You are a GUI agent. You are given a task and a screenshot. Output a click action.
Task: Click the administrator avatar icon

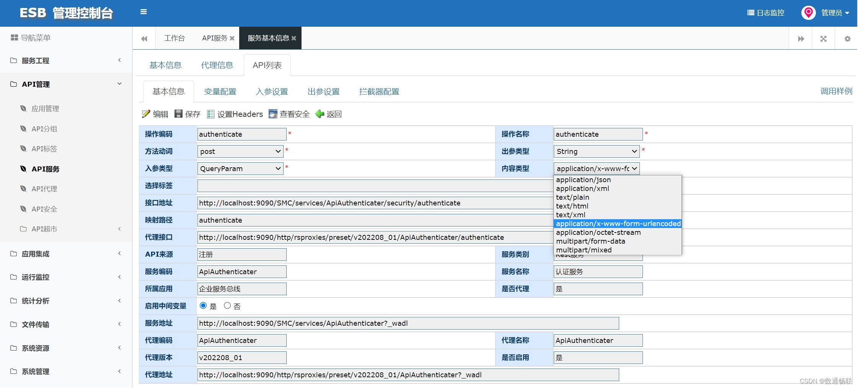(x=808, y=13)
